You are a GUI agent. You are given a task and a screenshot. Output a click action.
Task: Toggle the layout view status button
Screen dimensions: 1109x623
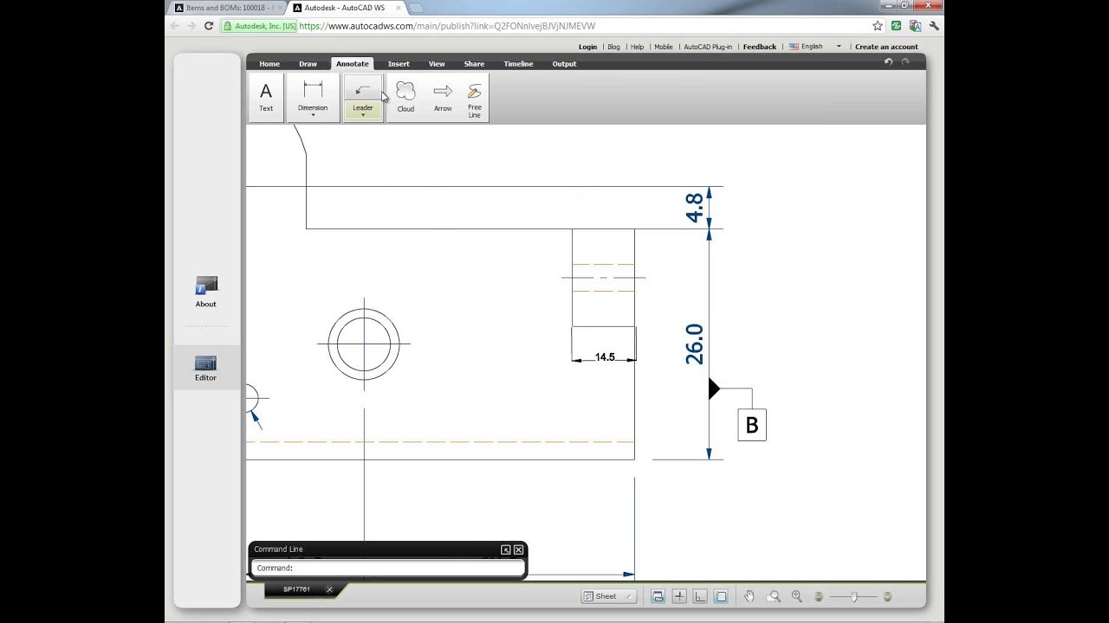click(x=658, y=596)
